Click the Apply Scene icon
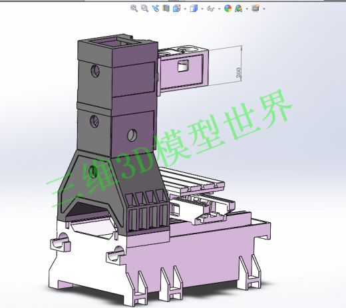This screenshot has height=308, width=346. point(239,9)
